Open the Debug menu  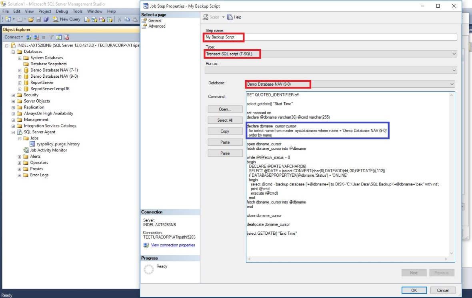(x=62, y=11)
